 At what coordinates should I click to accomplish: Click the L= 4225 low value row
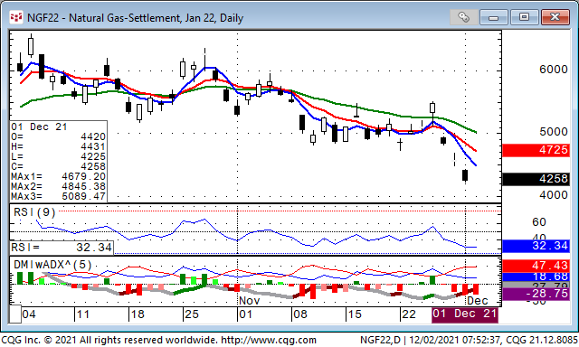coord(58,156)
